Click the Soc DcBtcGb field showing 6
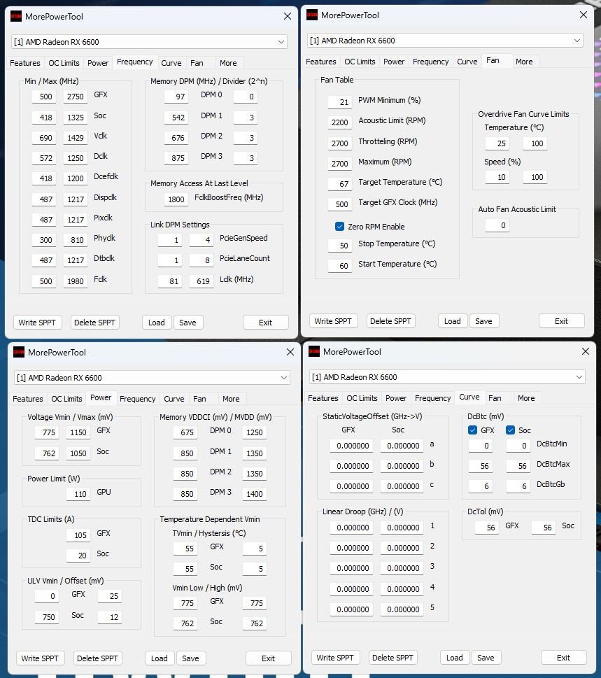Viewport: 601px width, 678px height. (x=518, y=486)
